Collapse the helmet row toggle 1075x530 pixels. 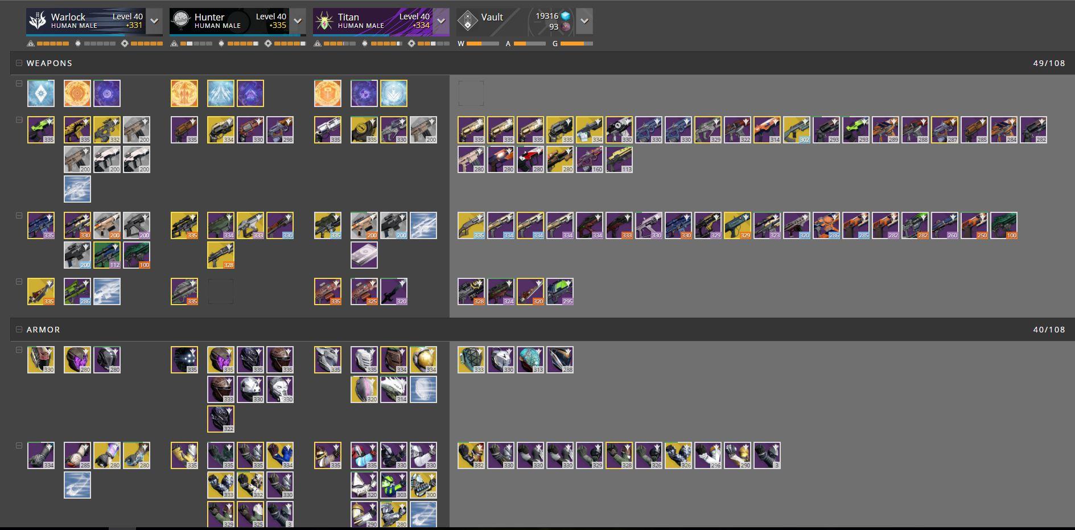pos(19,350)
